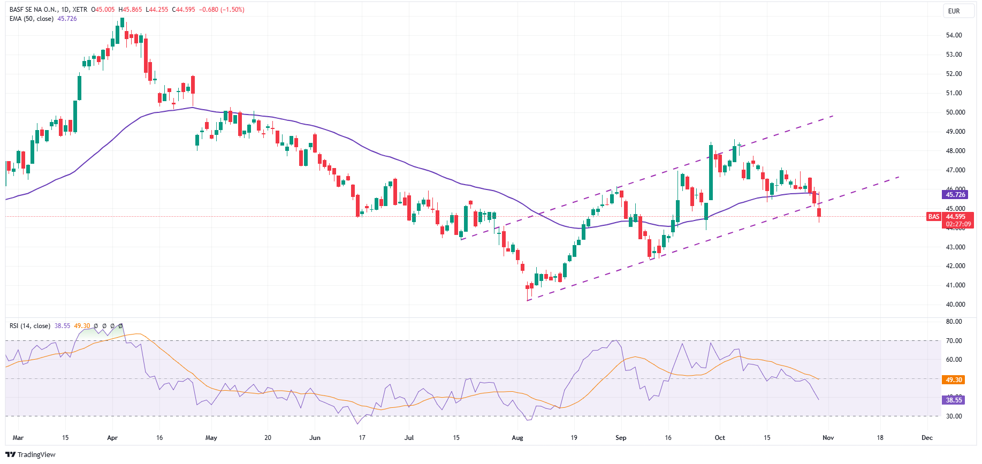Click the change value −0.680 (−1.50%)
Screen dimensions: 982x464
(222, 10)
